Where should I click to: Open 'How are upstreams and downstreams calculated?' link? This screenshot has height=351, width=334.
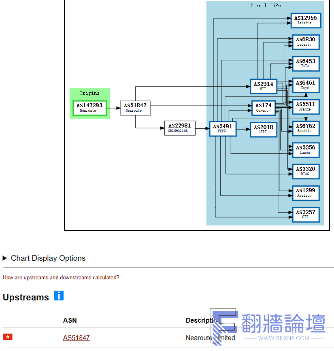61,278
